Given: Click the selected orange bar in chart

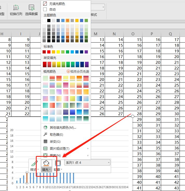Looking at the screenshot, I should click(x=27, y=178).
